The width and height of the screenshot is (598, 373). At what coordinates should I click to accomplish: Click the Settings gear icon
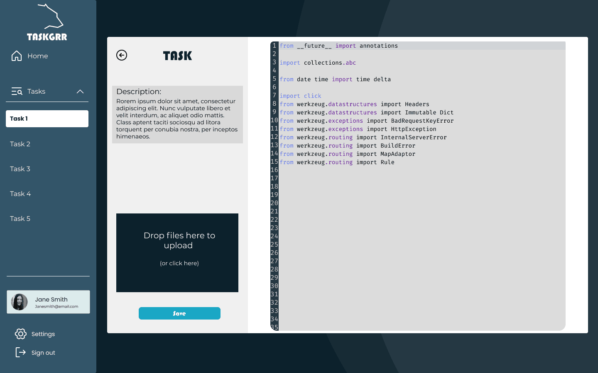(21, 334)
